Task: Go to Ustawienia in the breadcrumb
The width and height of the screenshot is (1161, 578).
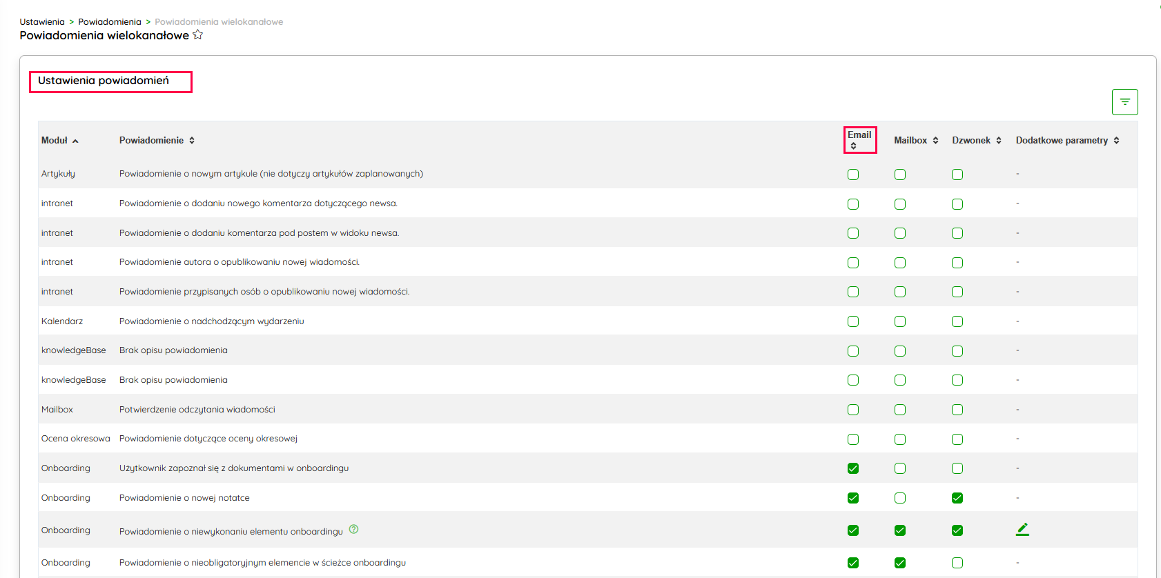Action: 42,22
